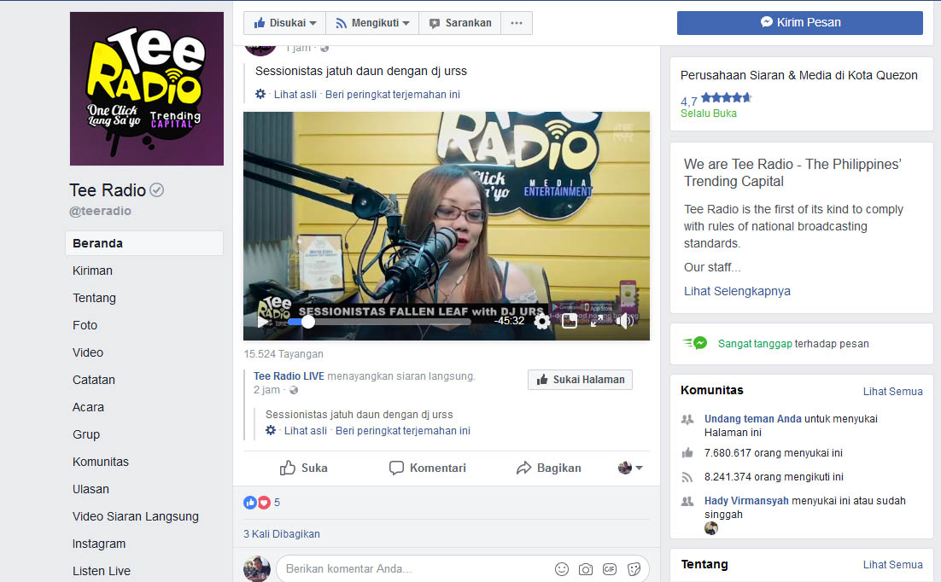Insert a GIF into the comment

tap(610, 569)
